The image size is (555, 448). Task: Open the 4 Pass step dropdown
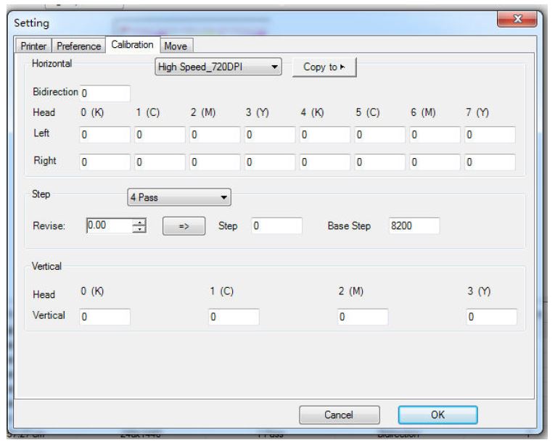[179, 198]
